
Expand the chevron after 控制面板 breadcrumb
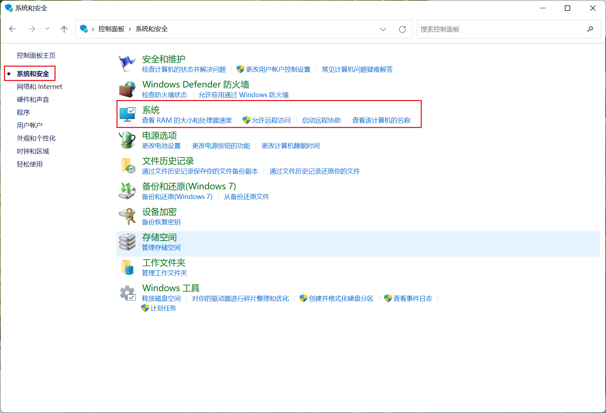pos(130,29)
